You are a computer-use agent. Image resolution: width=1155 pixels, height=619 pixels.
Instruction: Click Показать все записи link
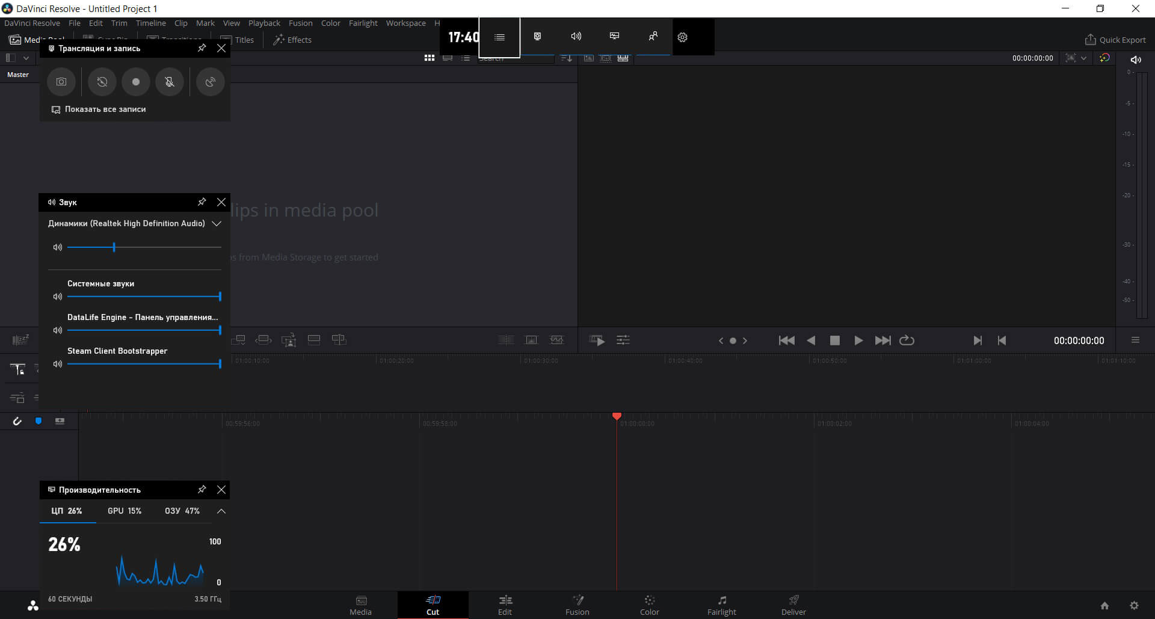105,109
